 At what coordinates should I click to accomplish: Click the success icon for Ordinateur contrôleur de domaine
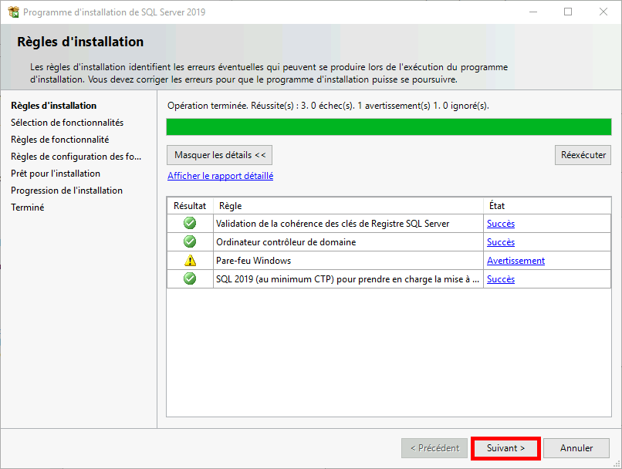[x=189, y=242]
